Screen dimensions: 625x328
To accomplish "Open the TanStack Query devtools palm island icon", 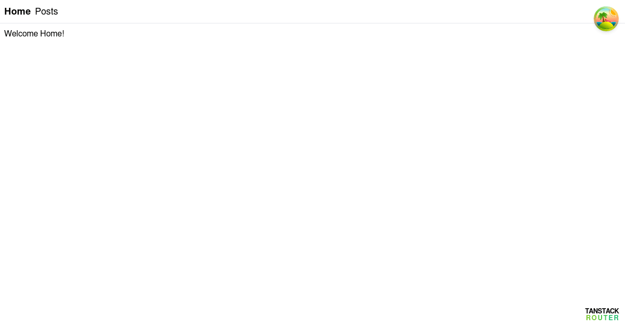I will click(606, 19).
